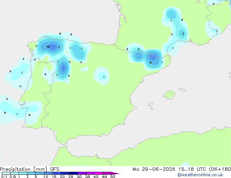Click the '2' precipitation value near the Pyrenees
This screenshot has width=231, height=178.
(x=138, y=49)
